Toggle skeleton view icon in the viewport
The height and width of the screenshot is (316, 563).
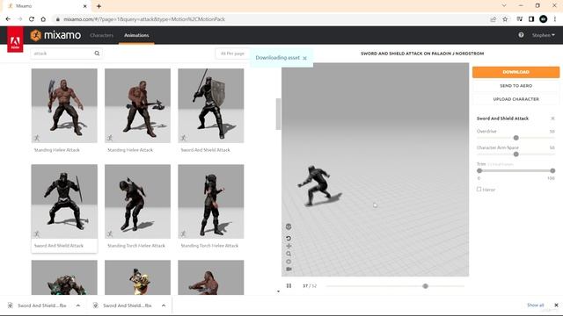point(289,226)
